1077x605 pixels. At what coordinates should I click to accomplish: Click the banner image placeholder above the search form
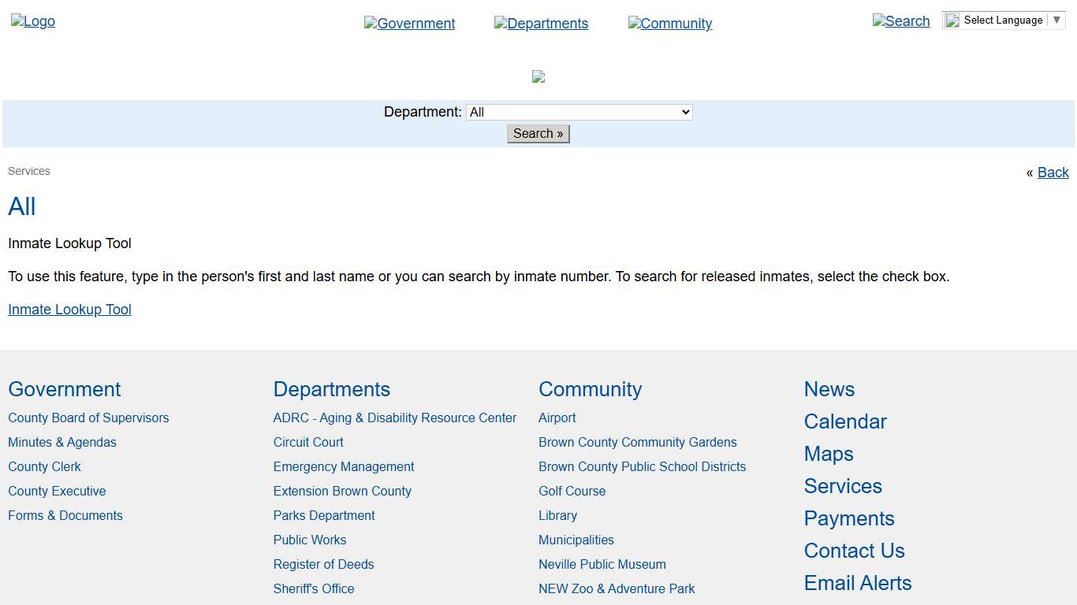click(x=538, y=76)
